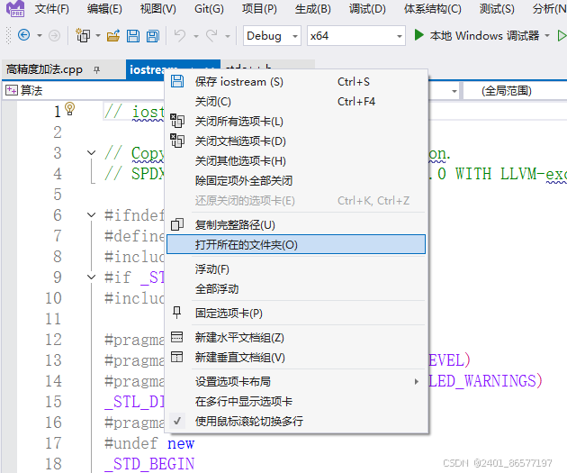Screen dimensions: 567x473
Task: Choose 除固定项外全部关闭
Action: [296, 180]
